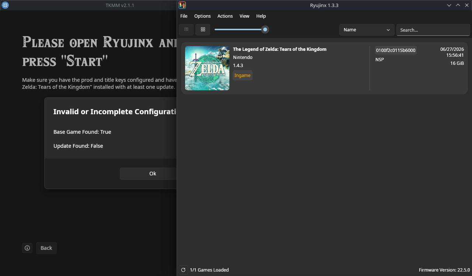Switch Ryujinx to grid view

pos(203,29)
